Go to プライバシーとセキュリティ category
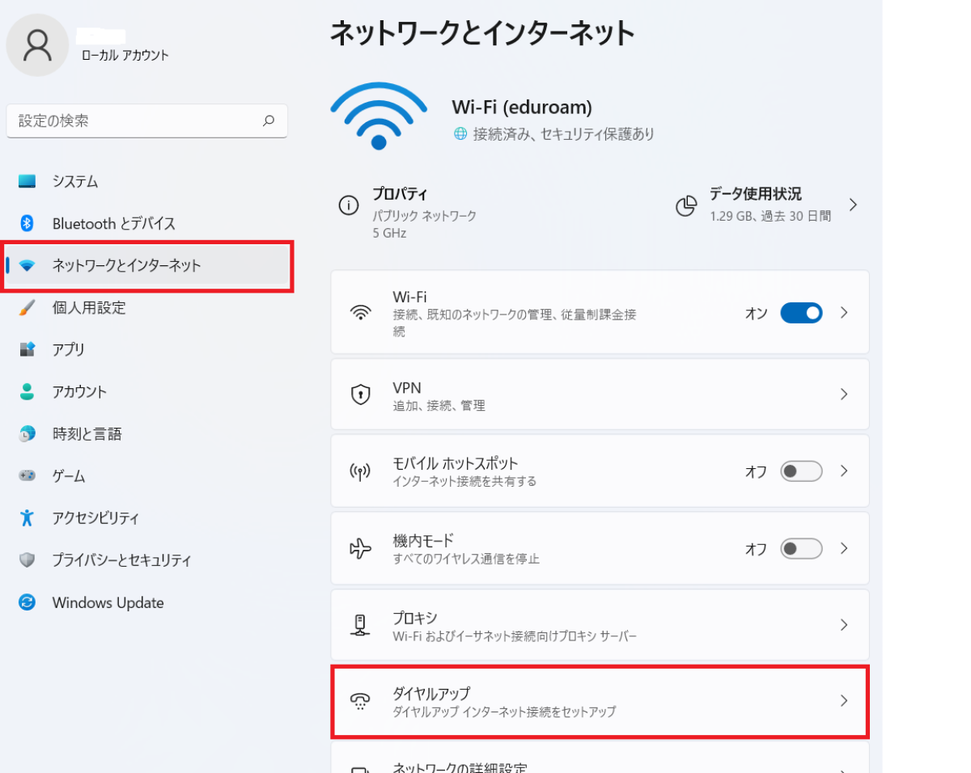 pyautogui.click(x=147, y=560)
